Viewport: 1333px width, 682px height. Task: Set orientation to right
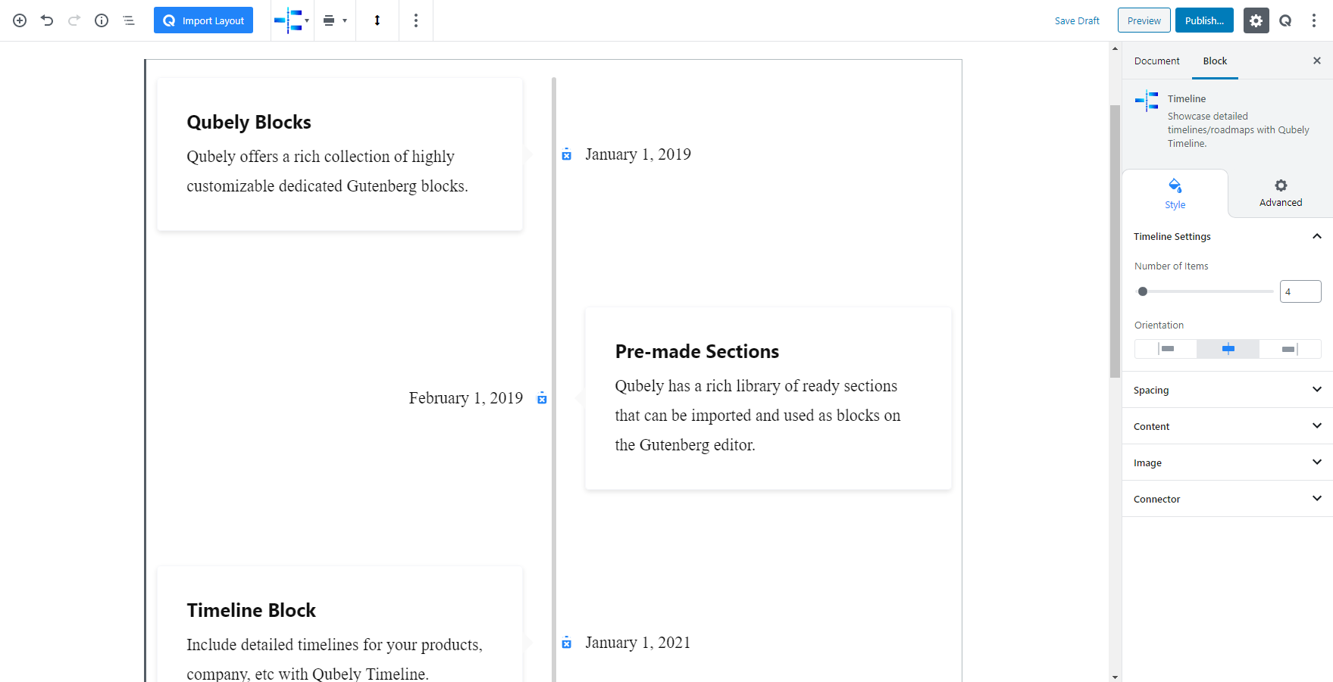[1290, 349]
